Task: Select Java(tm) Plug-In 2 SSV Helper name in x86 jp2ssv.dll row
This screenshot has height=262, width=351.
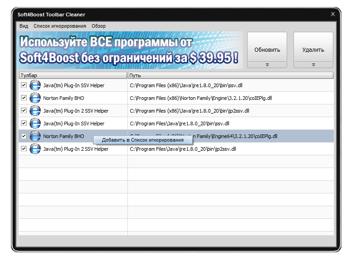Action: tap(76, 111)
